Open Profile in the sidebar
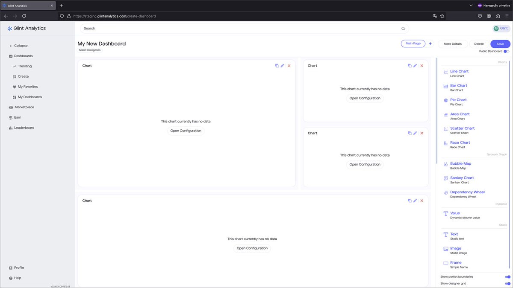The image size is (513, 288). click(16, 268)
